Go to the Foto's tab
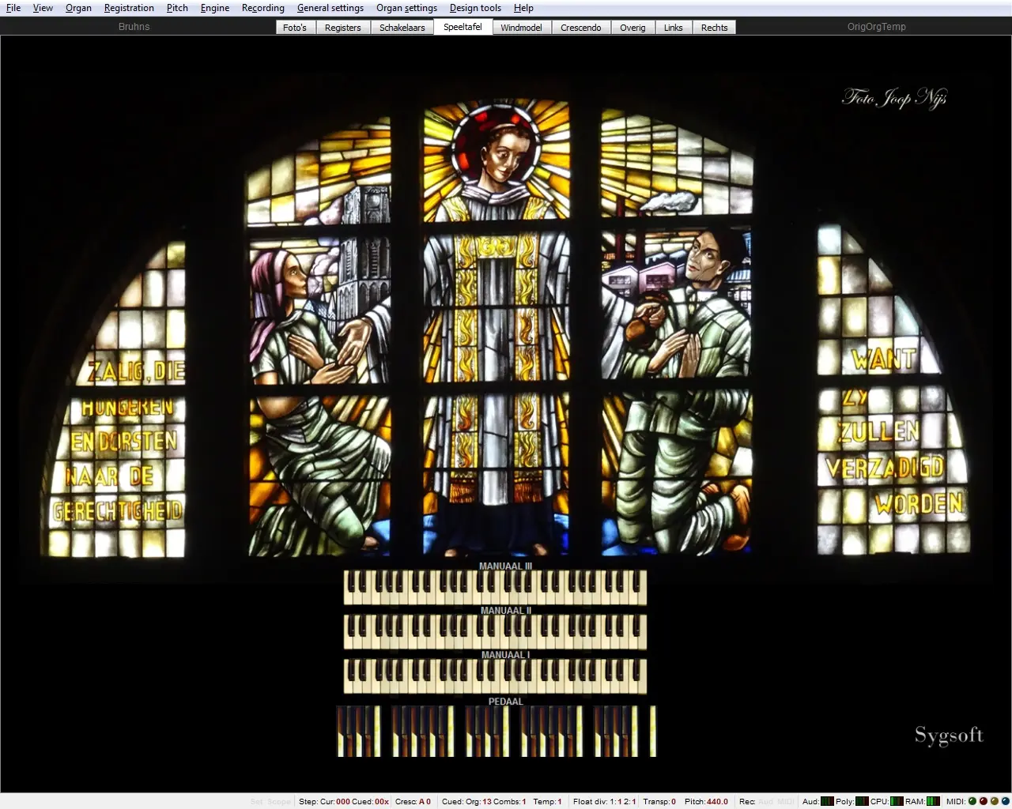Viewport: 1012px width, 809px height. [294, 28]
